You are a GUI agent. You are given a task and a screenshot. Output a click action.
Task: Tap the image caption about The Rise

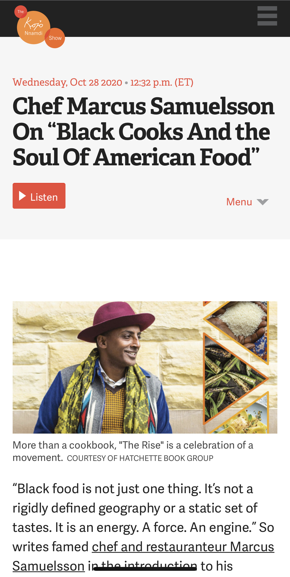pyautogui.click(x=133, y=451)
